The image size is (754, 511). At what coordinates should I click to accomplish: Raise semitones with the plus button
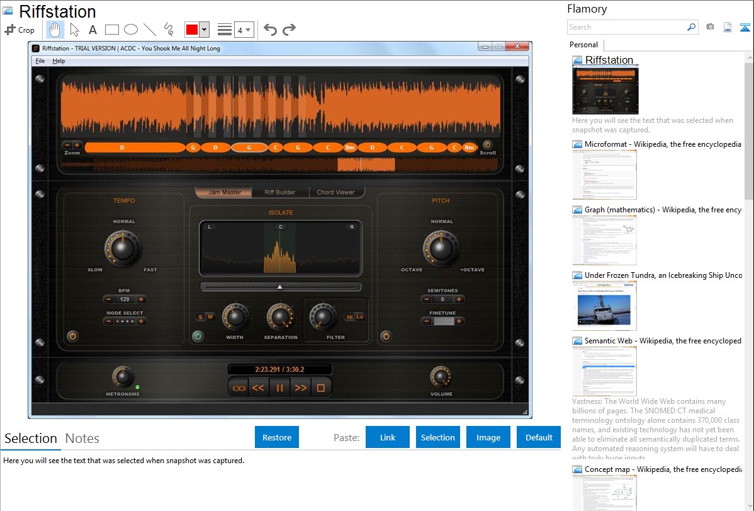(459, 299)
